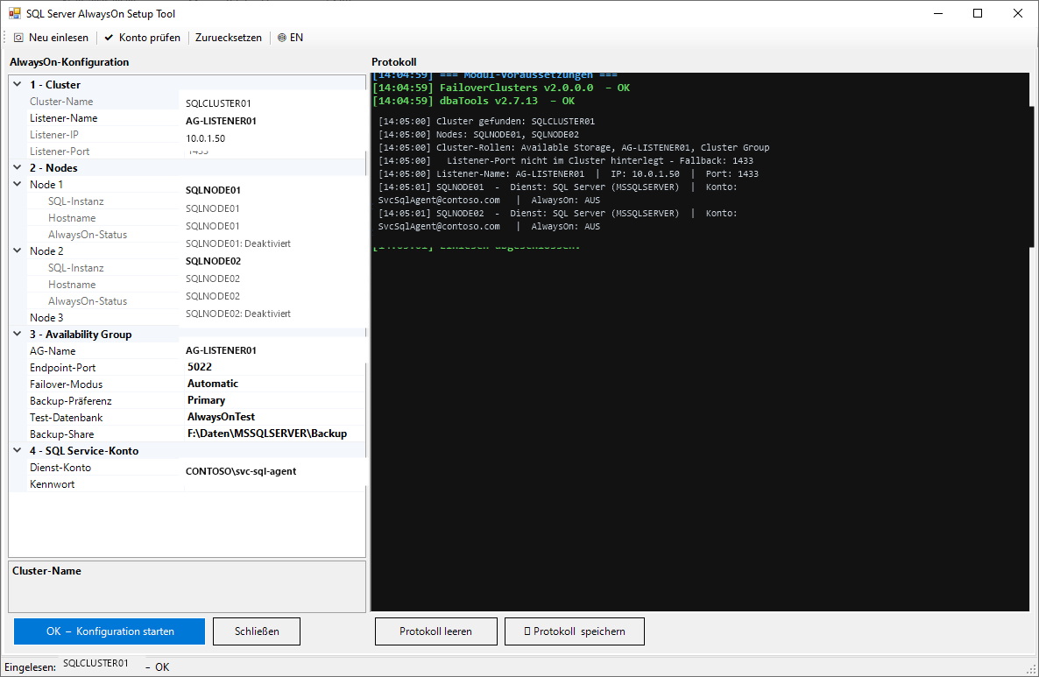
Task: Click the Listener-IP value 10.0.1.50
Action: tap(205, 138)
